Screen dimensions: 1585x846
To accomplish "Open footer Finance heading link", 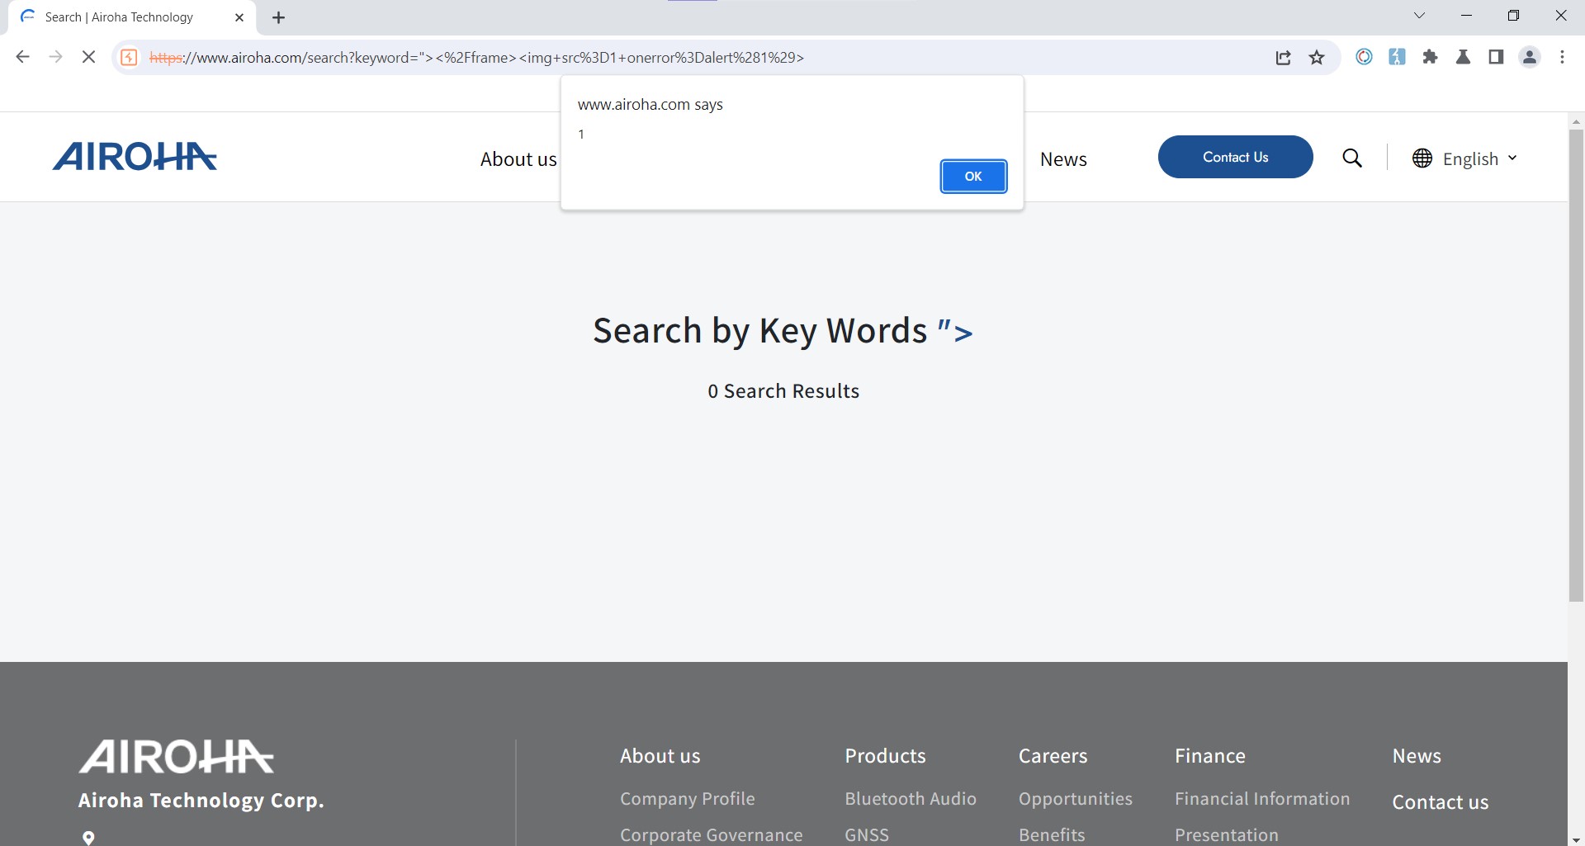I will [1209, 756].
